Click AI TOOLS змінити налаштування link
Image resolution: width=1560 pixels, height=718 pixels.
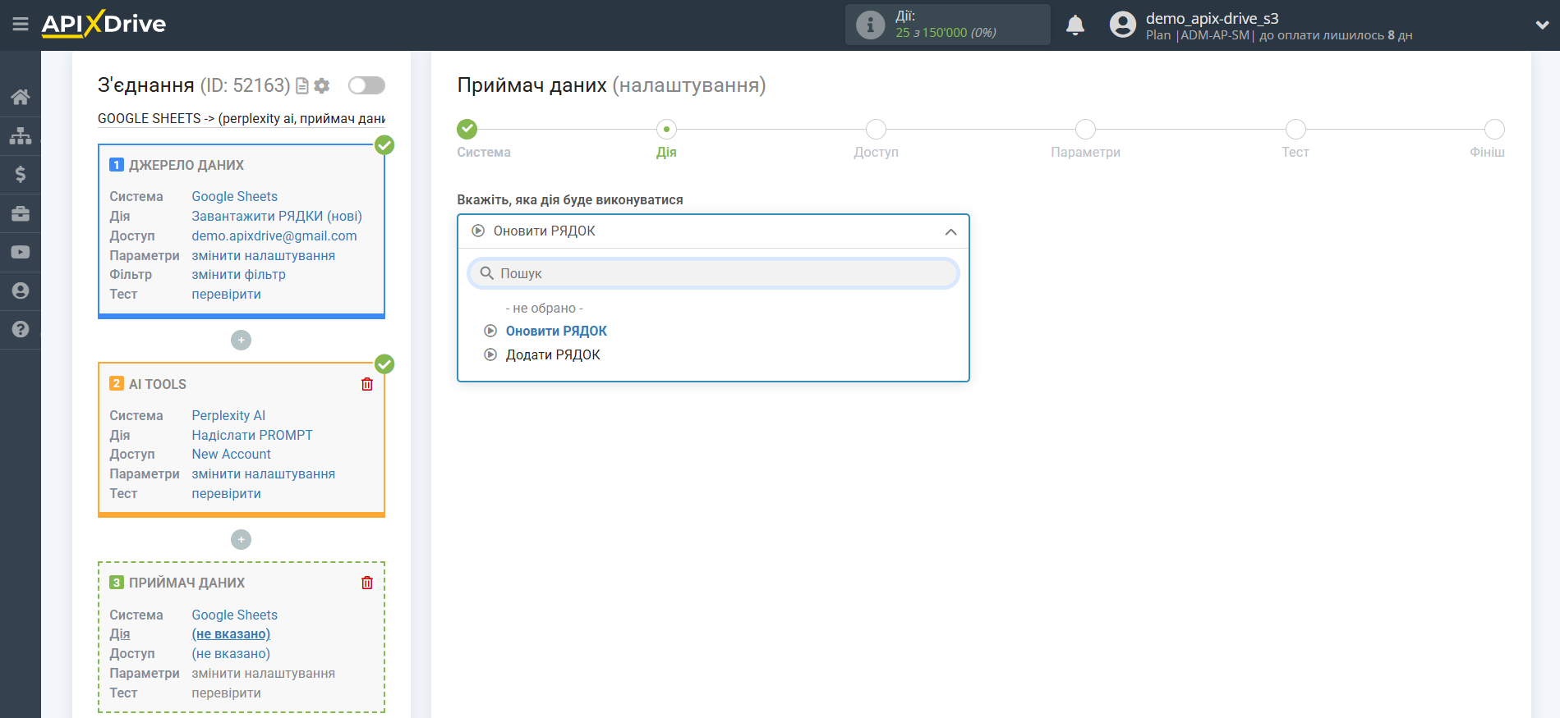tap(264, 473)
